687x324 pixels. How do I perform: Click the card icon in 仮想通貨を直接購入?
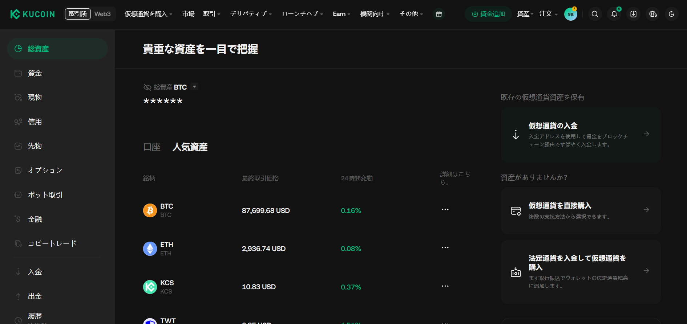tap(516, 211)
